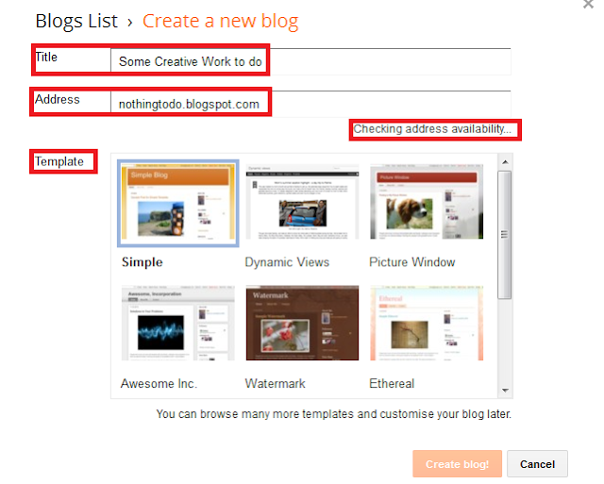Select the Ethereal template thumbnail

tap(427, 323)
